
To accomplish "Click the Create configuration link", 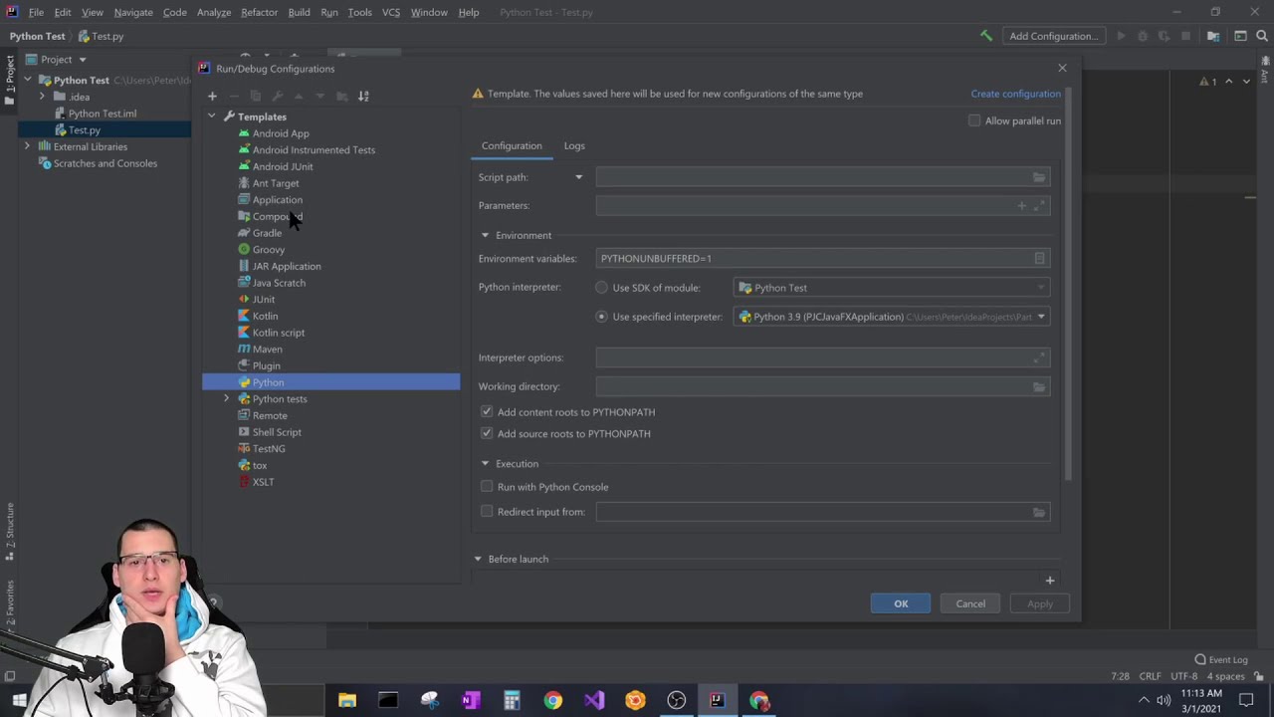I will click(1015, 94).
